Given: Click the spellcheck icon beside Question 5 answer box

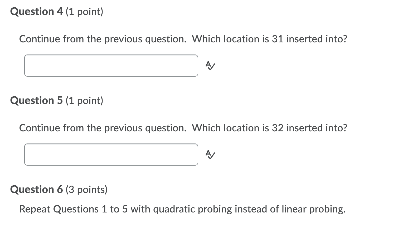Looking at the screenshot, I should coord(210,155).
